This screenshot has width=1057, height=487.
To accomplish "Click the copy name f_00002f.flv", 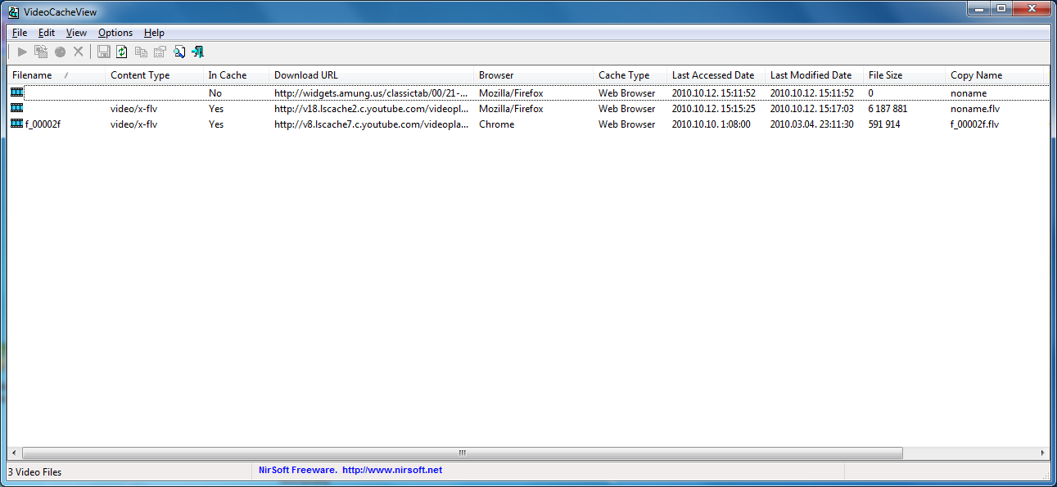I will click(974, 124).
